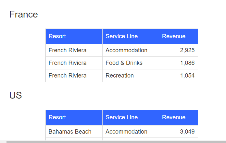Select the Recreation service line cell
This screenshot has height=143, width=226.
(119, 76)
